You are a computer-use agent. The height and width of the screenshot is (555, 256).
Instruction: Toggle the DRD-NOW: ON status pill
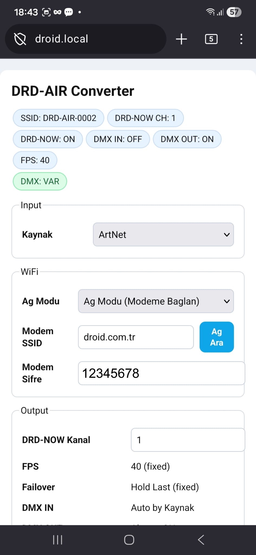[x=47, y=139]
